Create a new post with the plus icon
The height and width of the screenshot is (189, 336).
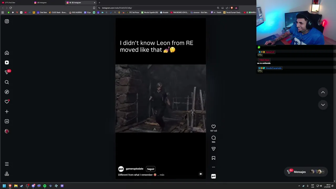click(7, 112)
